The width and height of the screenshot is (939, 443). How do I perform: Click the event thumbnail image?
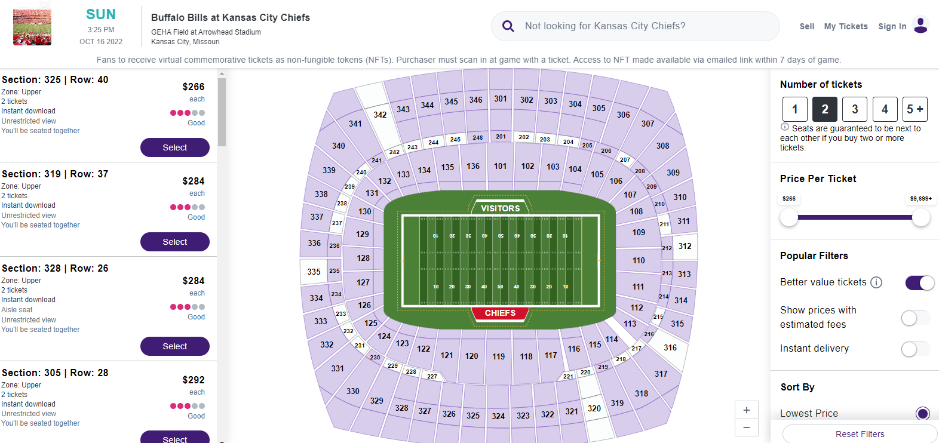32,27
